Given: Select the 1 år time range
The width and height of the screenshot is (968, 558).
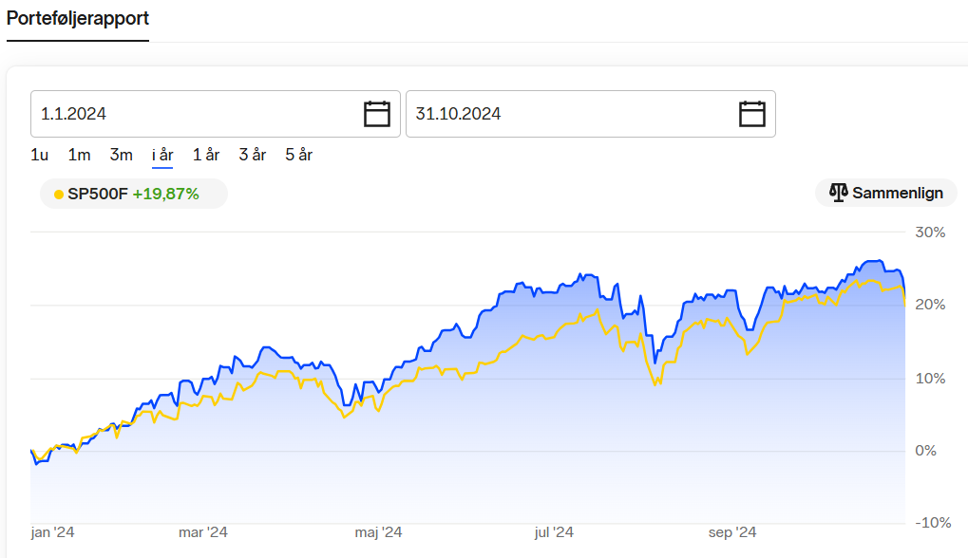Looking at the screenshot, I should pyautogui.click(x=206, y=155).
